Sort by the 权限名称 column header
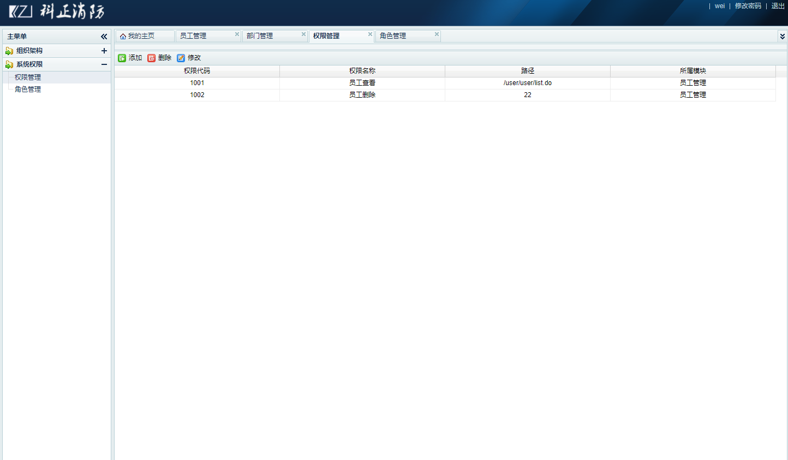Image resolution: width=788 pixels, height=460 pixels. pyautogui.click(x=362, y=71)
